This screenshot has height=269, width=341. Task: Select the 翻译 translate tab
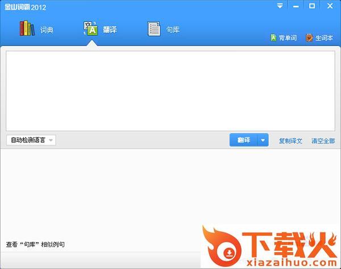(x=101, y=29)
